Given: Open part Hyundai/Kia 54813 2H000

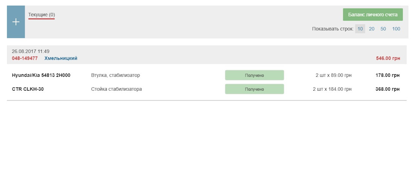Looking at the screenshot, I should point(41,75).
